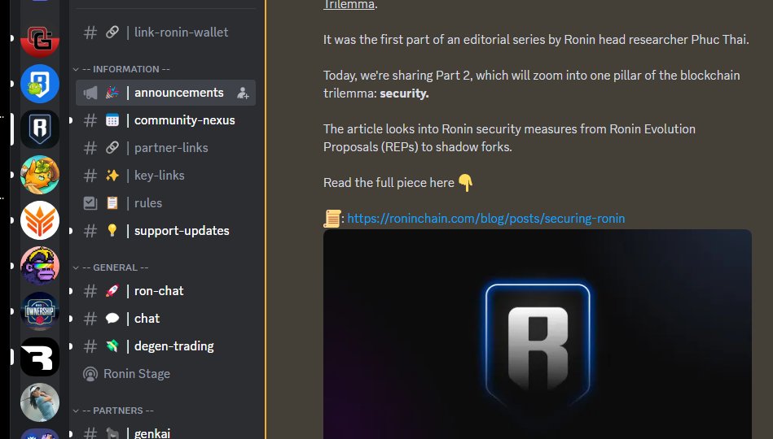The width and height of the screenshot is (773, 439).
Task: Open the key-links channel
Action: point(165,176)
